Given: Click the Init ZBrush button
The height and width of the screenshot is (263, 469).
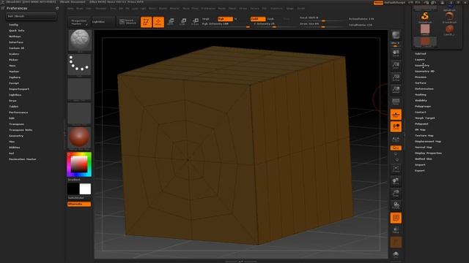Looking at the screenshot, I should click(31, 16).
